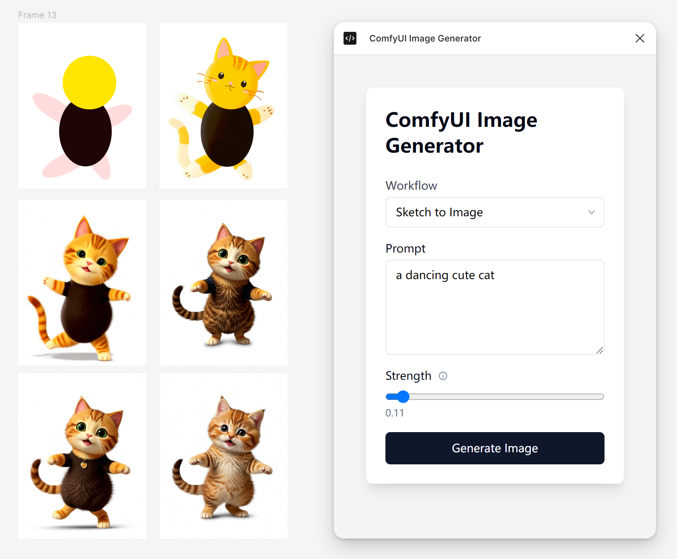Select the orange kitten in black dress image
Screen dimensions: 677x559
(x=82, y=283)
